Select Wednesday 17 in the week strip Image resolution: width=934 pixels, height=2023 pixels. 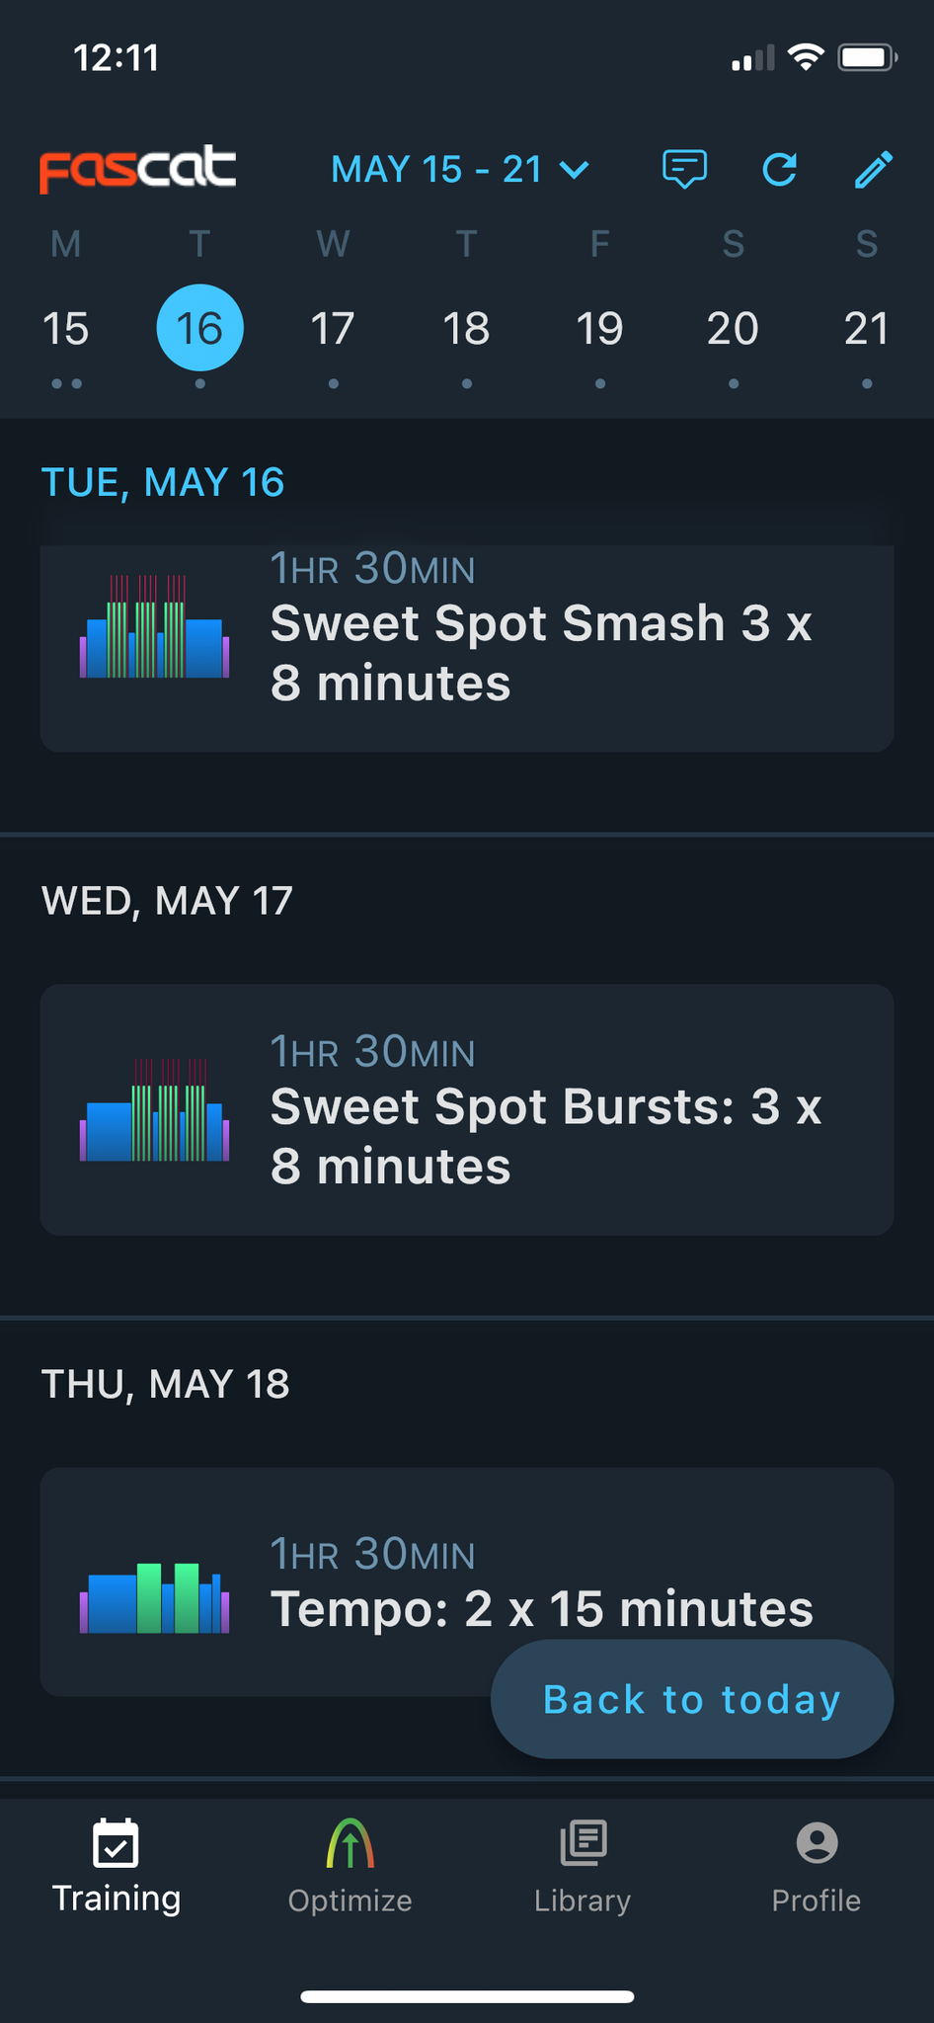click(x=333, y=329)
